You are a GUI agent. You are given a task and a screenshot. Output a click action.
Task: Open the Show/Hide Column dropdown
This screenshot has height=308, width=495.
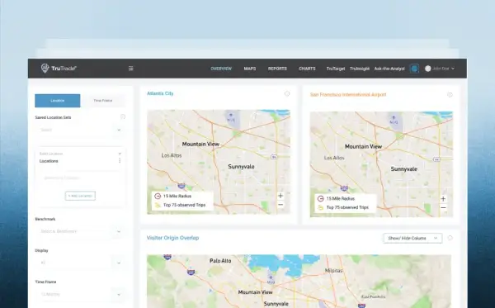(x=412, y=238)
